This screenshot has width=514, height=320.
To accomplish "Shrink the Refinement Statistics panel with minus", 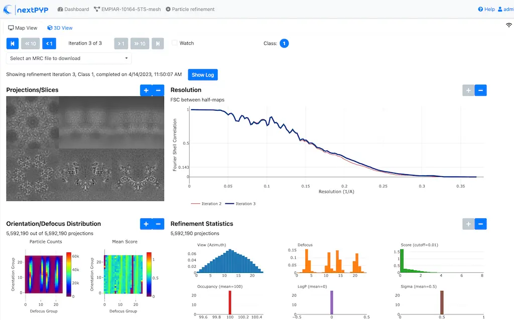I will click(480, 224).
